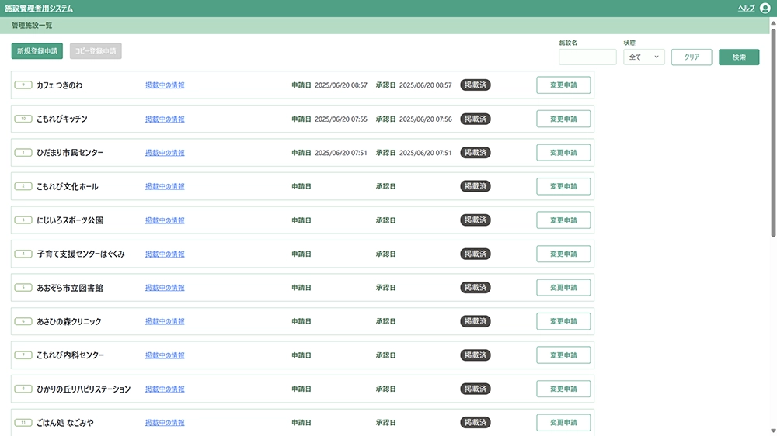
Task: Select the こもれびキッチン facility name
Action: [62, 119]
